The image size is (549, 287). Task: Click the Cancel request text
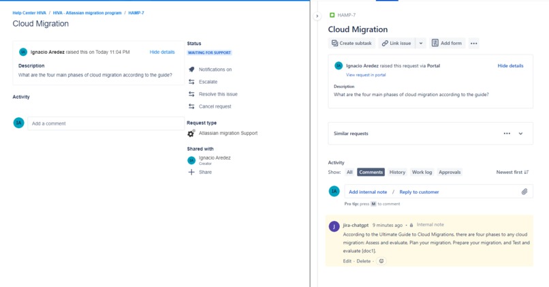click(215, 106)
